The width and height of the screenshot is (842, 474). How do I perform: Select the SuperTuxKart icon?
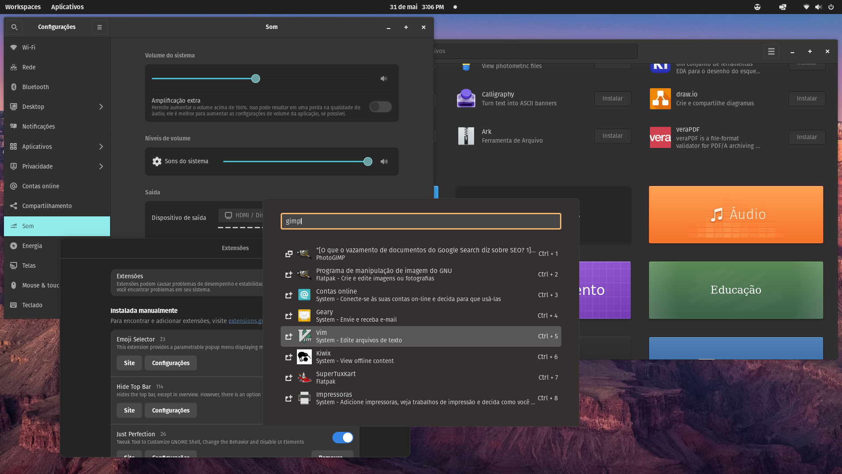coord(304,377)
